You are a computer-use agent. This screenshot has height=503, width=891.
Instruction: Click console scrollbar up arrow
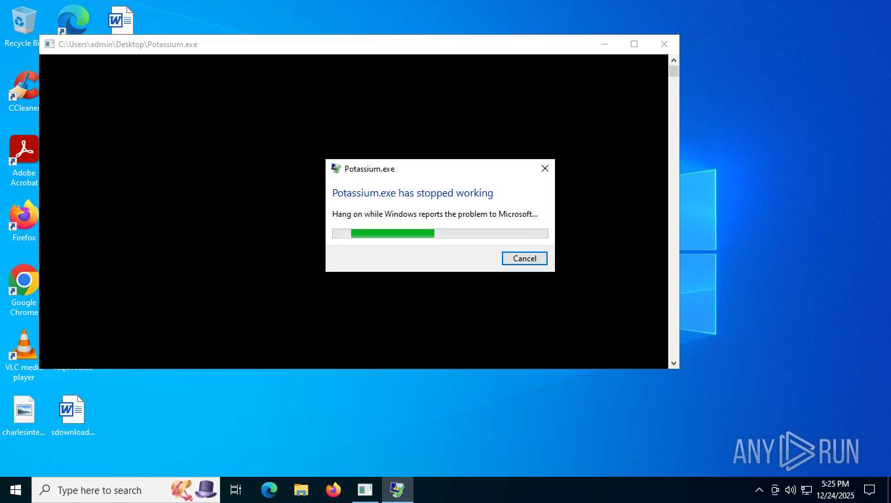click(673, 60)
